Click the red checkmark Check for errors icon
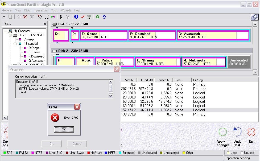 [x=83, y=17]
